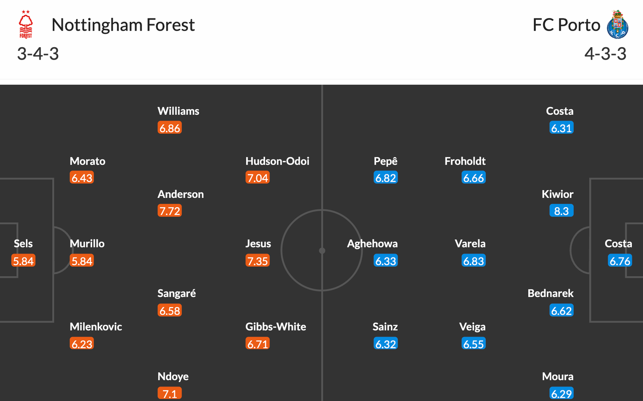Select player name Williams
This screenshot has width=643, height=401.
click(178, 111)
